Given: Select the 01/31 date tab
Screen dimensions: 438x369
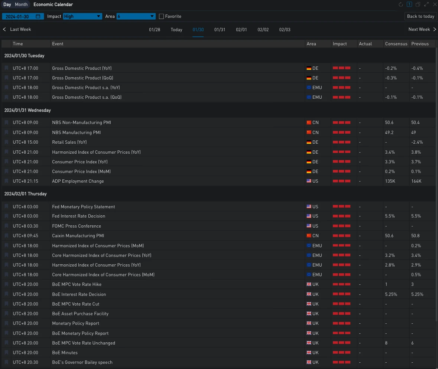Looking at the screenshot, I should (220, 30).
